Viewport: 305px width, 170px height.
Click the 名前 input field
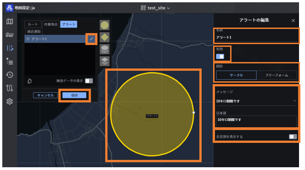[256, 37]
